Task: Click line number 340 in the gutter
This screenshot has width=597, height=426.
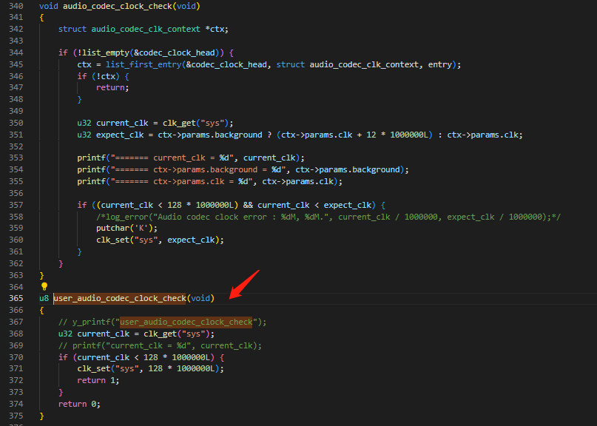Action: [x=16, y=6]
